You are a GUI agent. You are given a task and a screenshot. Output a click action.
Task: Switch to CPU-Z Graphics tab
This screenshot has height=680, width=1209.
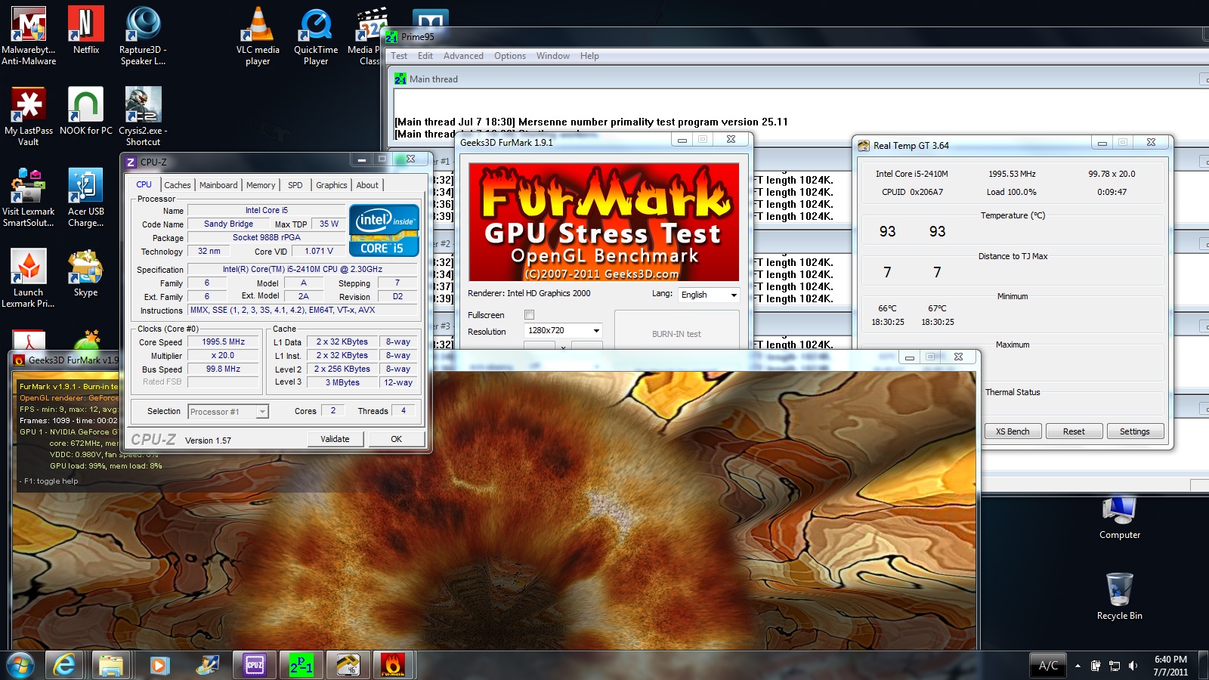[x=332, y=185]
